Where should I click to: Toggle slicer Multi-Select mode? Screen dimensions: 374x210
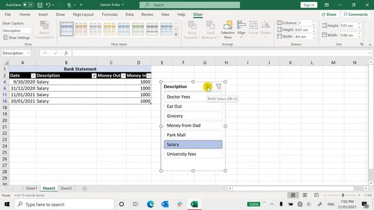pos(208,87)
